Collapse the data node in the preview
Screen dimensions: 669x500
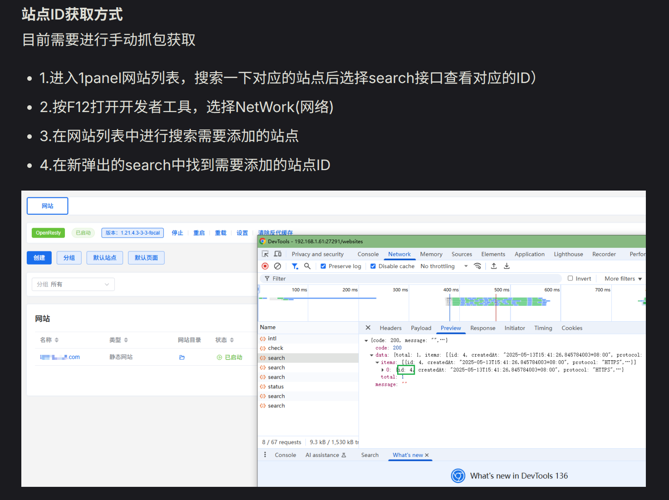tap(372, 355)
